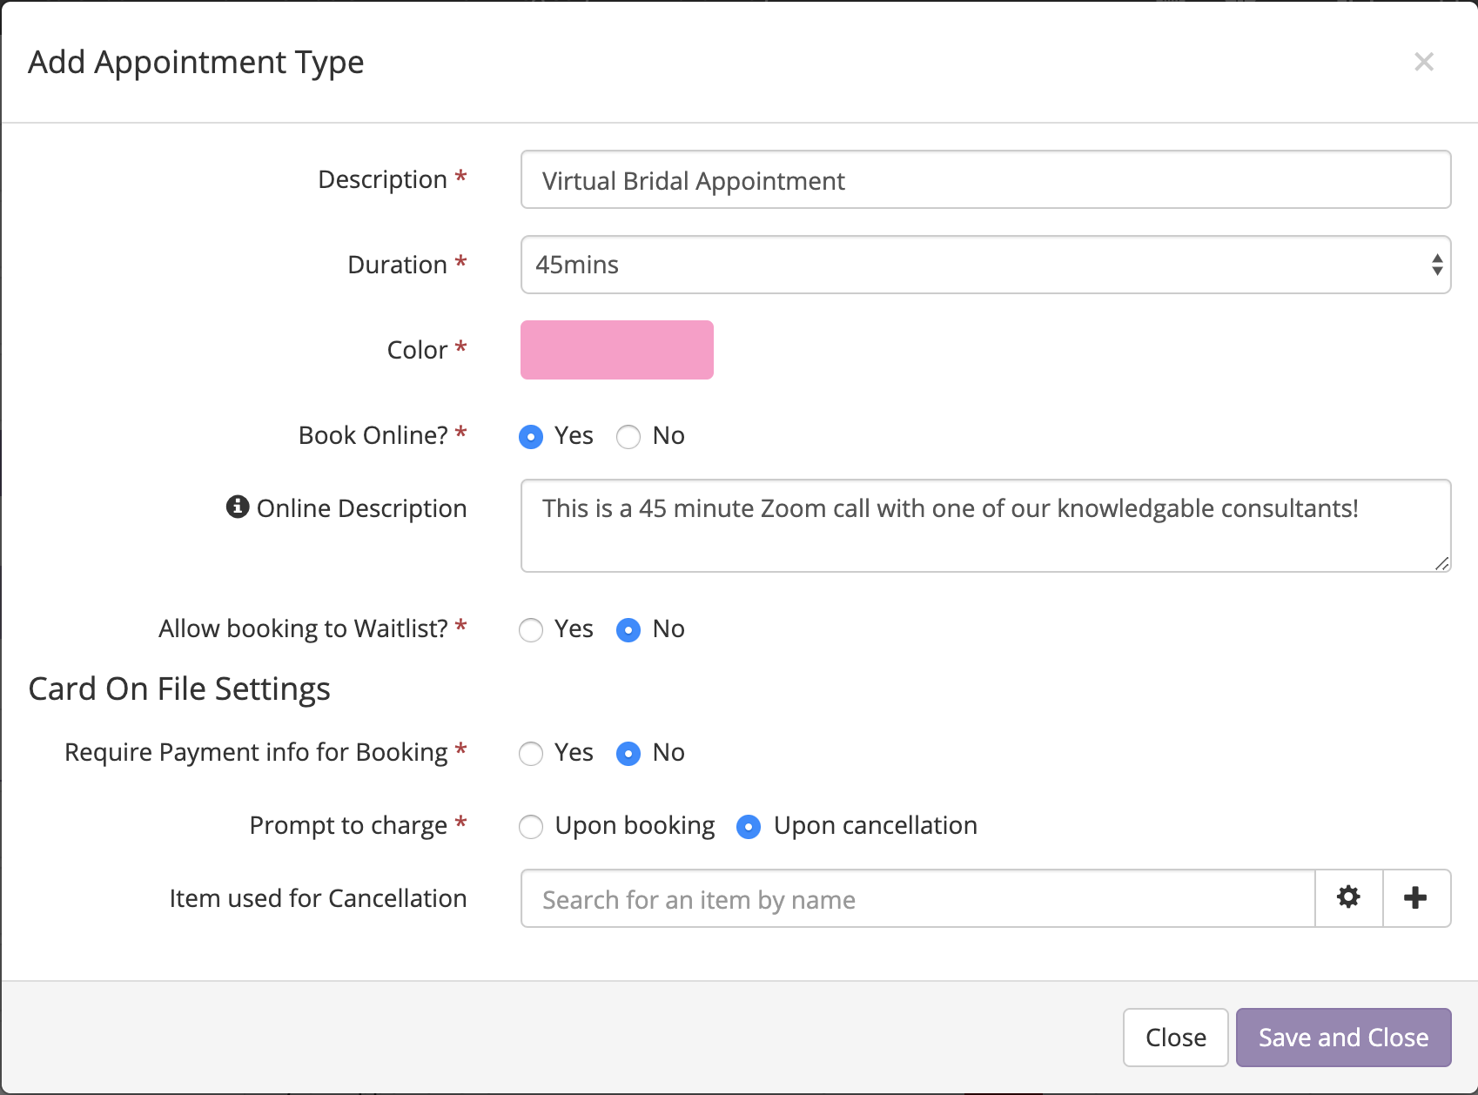Choose Yes for Allow booking to Waitlist
This screenshot has height=1095, width=1478.
point(531,630)
